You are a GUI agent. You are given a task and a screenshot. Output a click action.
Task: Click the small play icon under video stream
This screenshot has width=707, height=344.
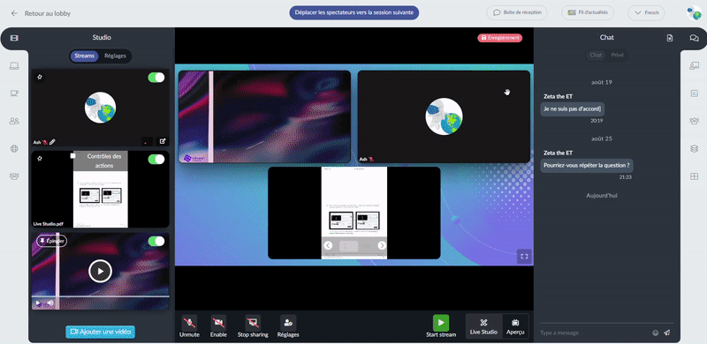coord(38,303)
